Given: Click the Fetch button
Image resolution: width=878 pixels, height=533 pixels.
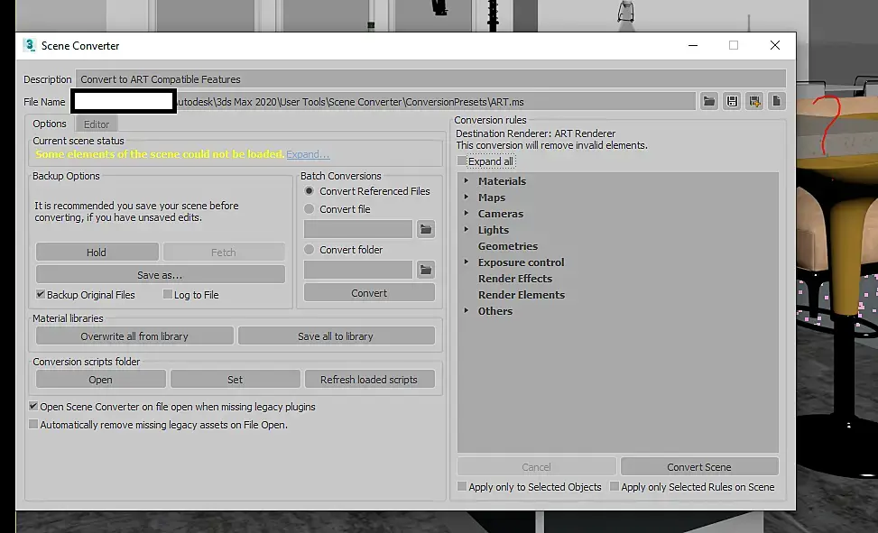Looking at the screenshot, I should click(224, 253).
